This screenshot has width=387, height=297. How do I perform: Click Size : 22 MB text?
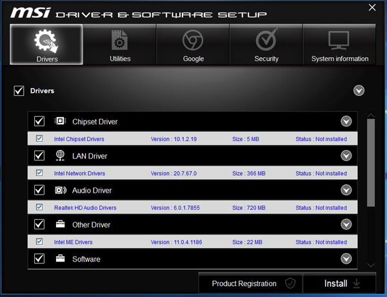pyautogui.click(x=247, y=242)
